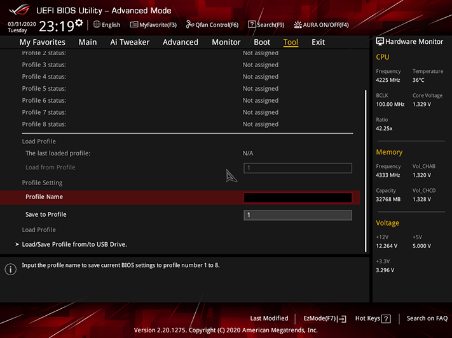Click the Load from Profile label
This screenshot has width=452, height=338.
50,167
